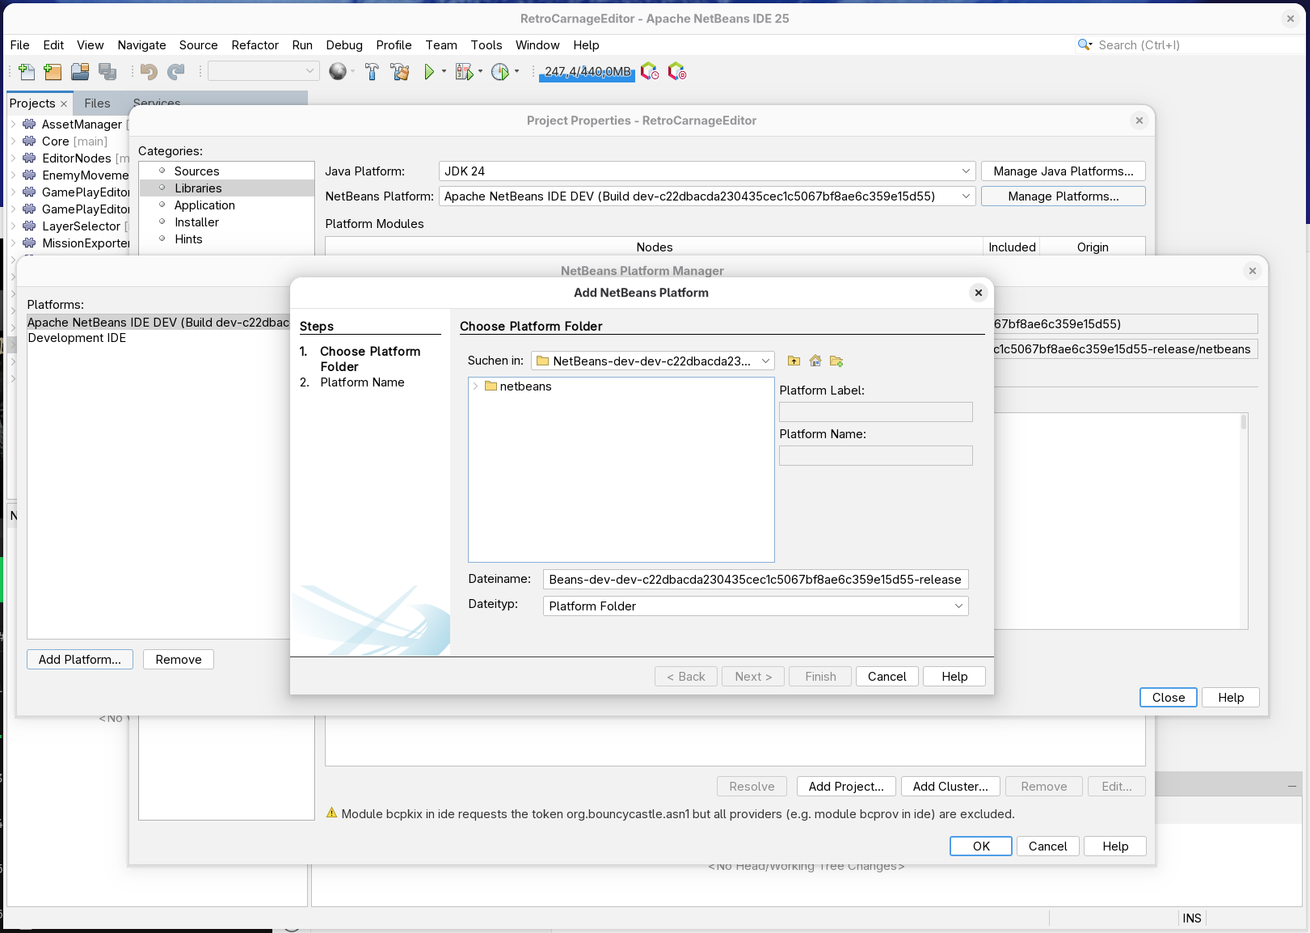Open the Run Project dropdown arrow
The width and height of the screenshot is (1310, 933).
pos(444,72)
